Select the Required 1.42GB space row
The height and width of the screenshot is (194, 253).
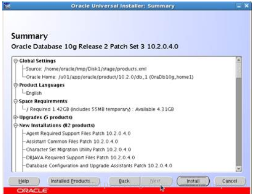pyautogui.click(x=100, y=109)
